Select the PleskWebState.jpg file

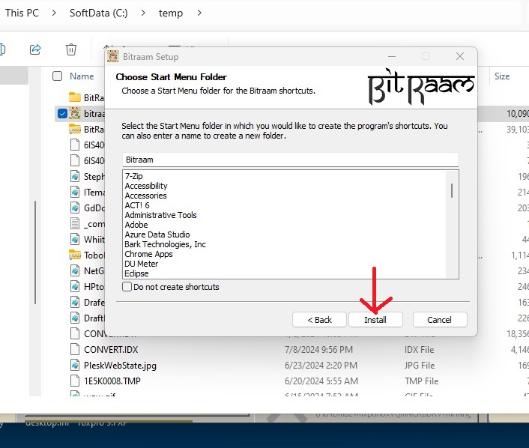tap(120, 366)
